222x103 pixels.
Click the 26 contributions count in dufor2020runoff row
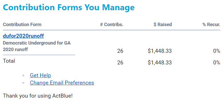coord(120,51)
